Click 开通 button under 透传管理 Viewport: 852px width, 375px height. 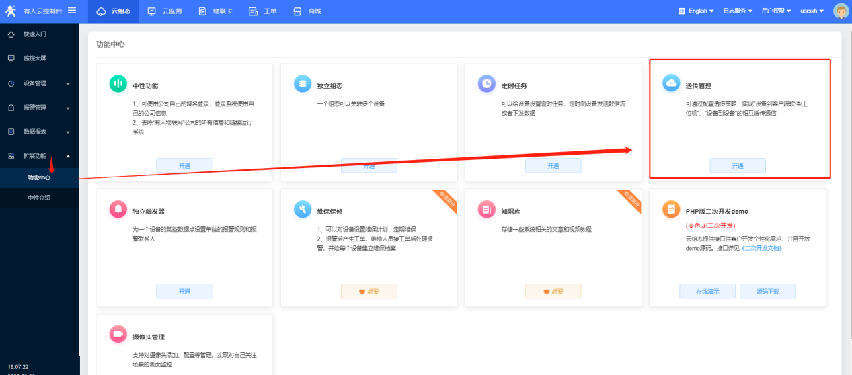[737, 165]
